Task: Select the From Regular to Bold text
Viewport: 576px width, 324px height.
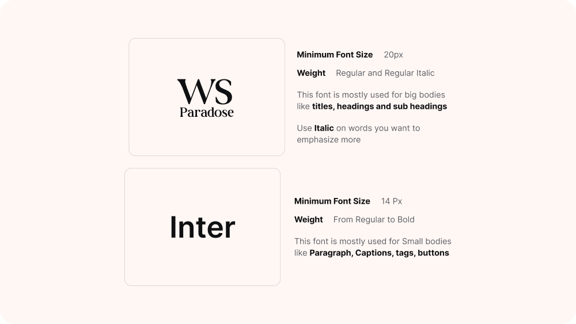Action: 373,219
